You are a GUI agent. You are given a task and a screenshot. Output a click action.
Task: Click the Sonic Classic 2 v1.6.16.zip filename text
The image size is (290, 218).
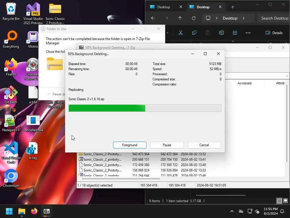point(86,99)
